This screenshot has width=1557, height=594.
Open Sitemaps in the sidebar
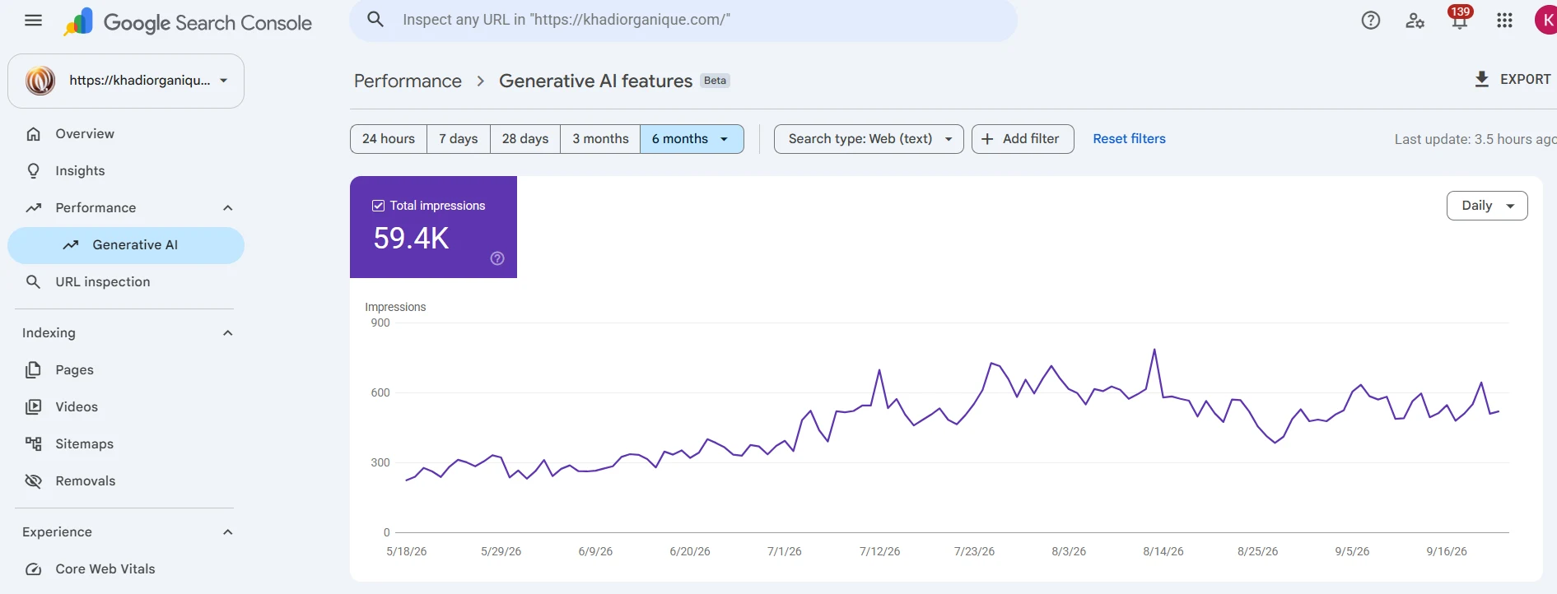[126, 444]
